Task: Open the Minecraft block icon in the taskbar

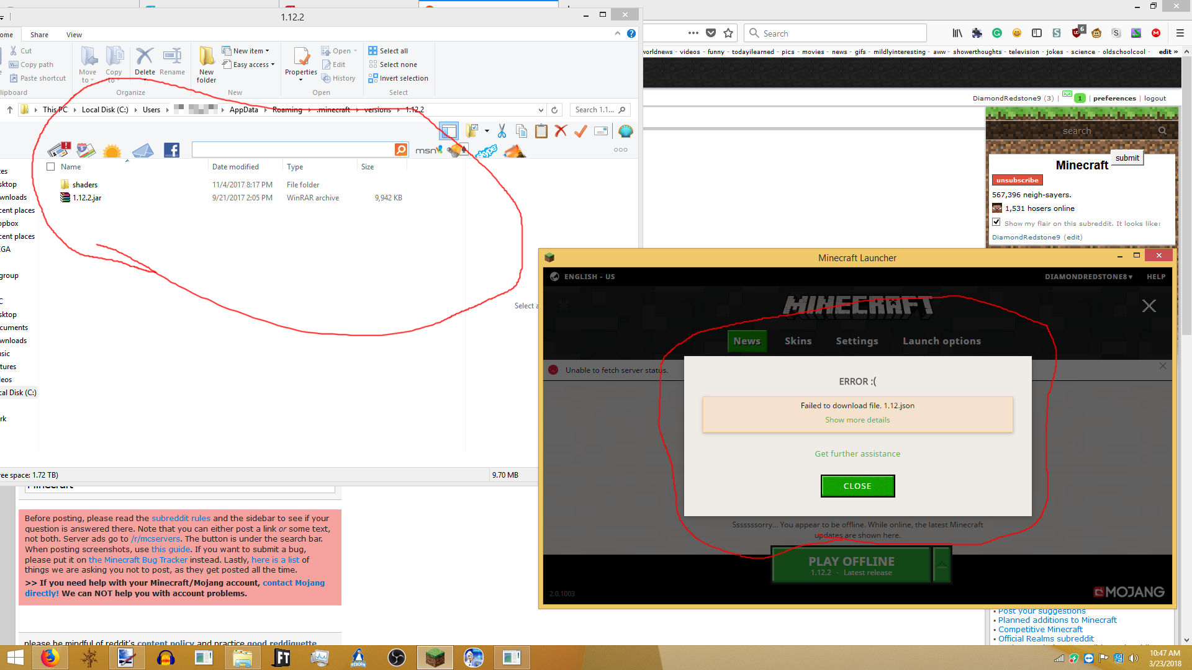Action: [435, 657]
